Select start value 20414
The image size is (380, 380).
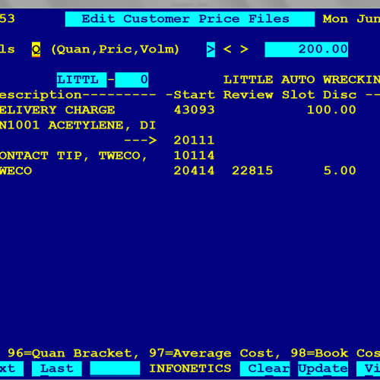194,171
